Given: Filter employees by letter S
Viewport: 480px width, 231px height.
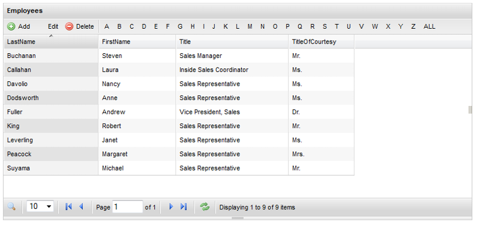Looking at the screenshot, I should (x=325, y=26).
